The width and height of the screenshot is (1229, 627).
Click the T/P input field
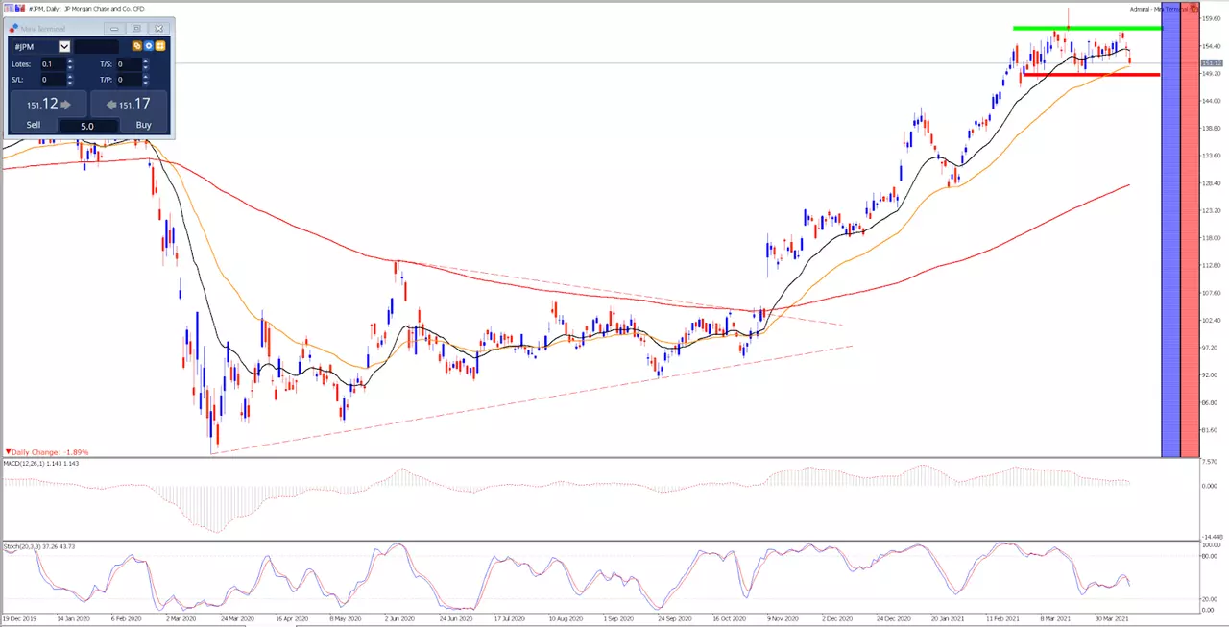coord(129,80)
